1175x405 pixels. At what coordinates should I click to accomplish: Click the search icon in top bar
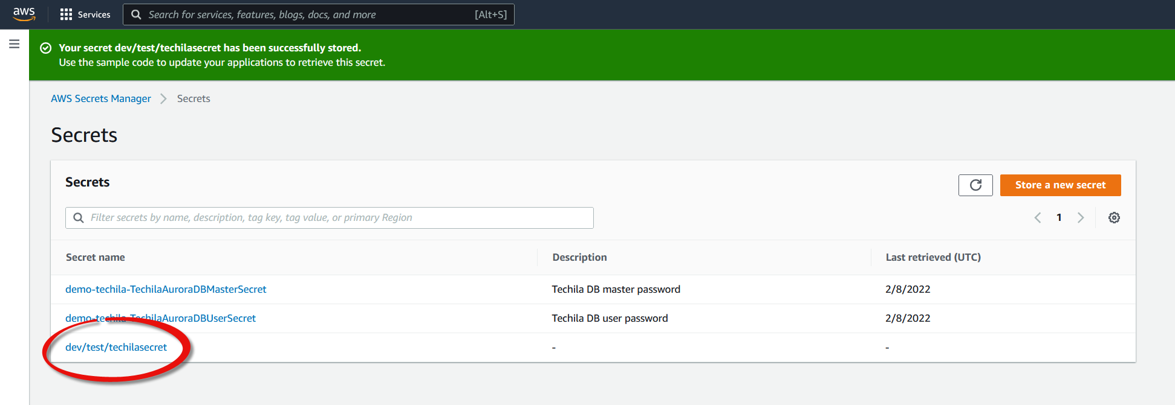137,14
